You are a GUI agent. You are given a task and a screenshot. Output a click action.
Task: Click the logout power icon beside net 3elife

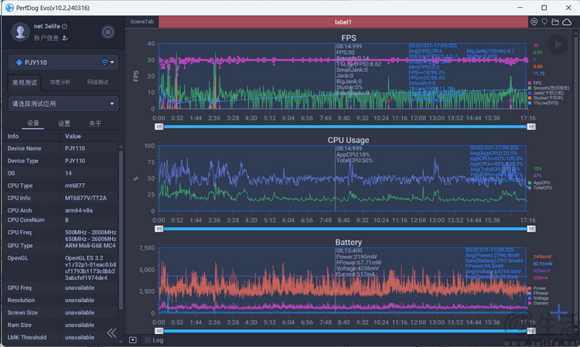click(65, 26)
